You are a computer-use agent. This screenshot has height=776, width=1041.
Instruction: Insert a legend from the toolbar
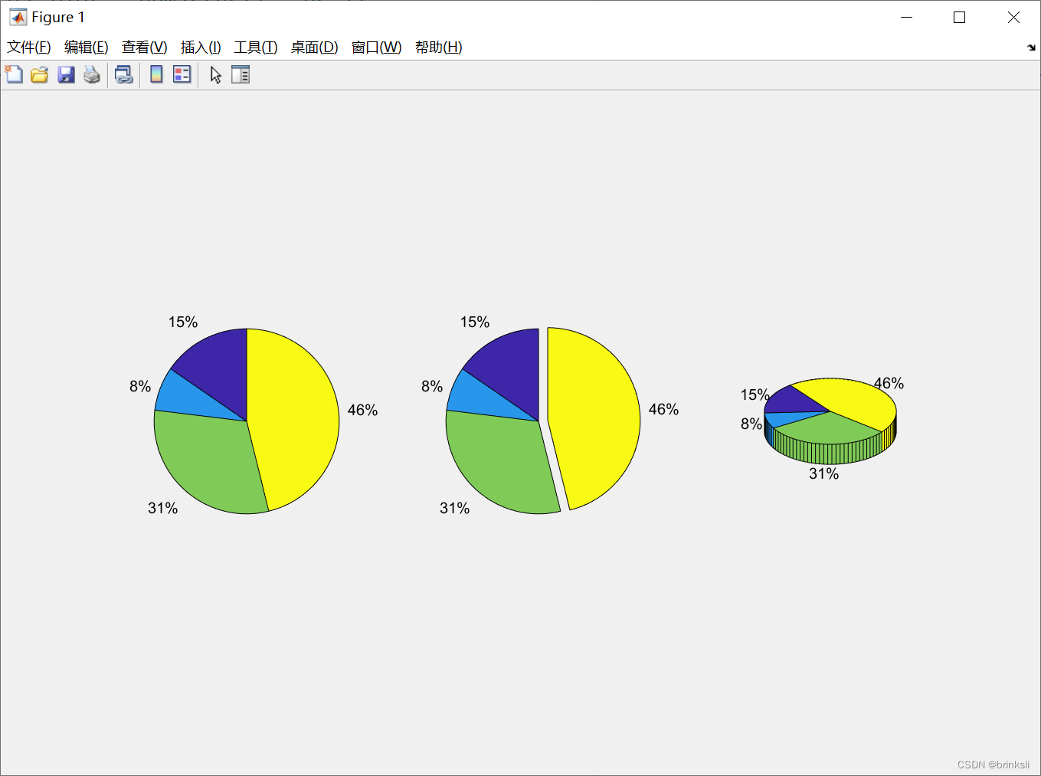point(182,74)
